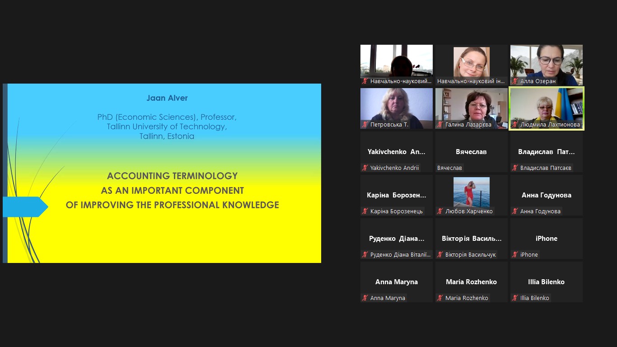
Task: Click muted mic icon beside Yakivchenko Andrii label
Action: coord(365,168)
